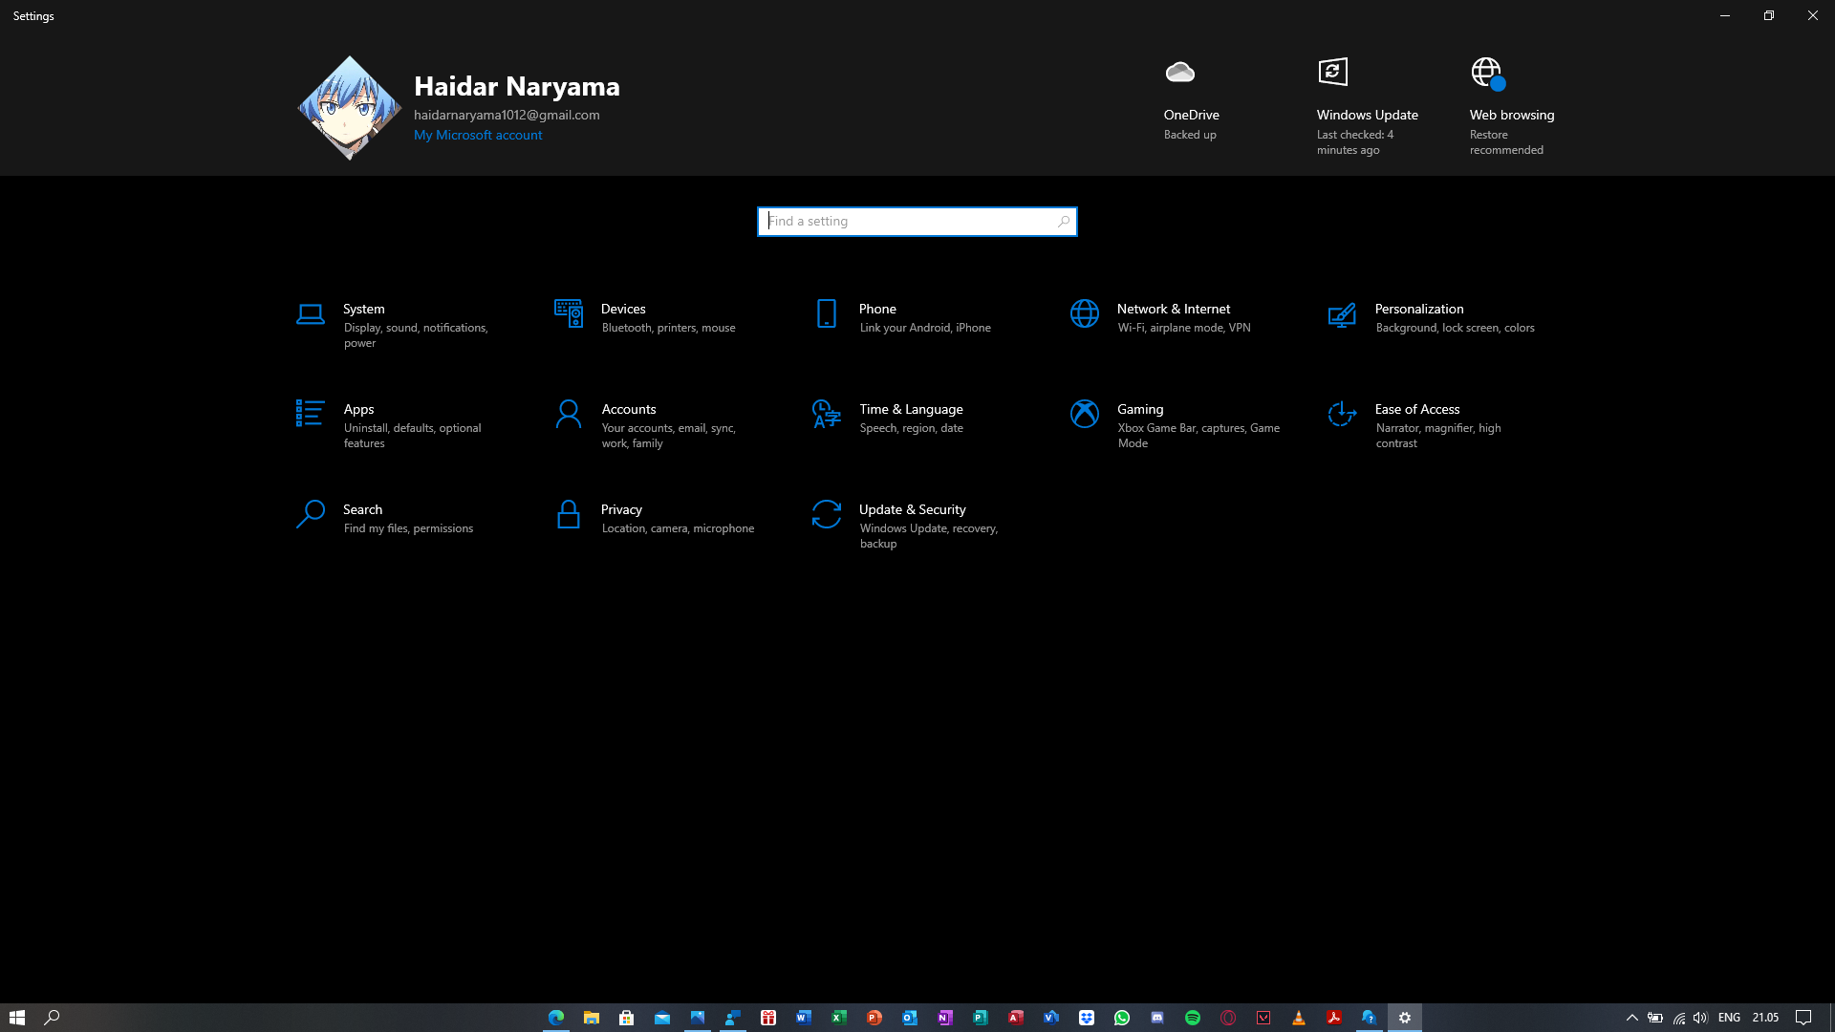Switch ENG input language indicator
The width and height of the screenshot is (1835, 1032).
(1729, 1018)
